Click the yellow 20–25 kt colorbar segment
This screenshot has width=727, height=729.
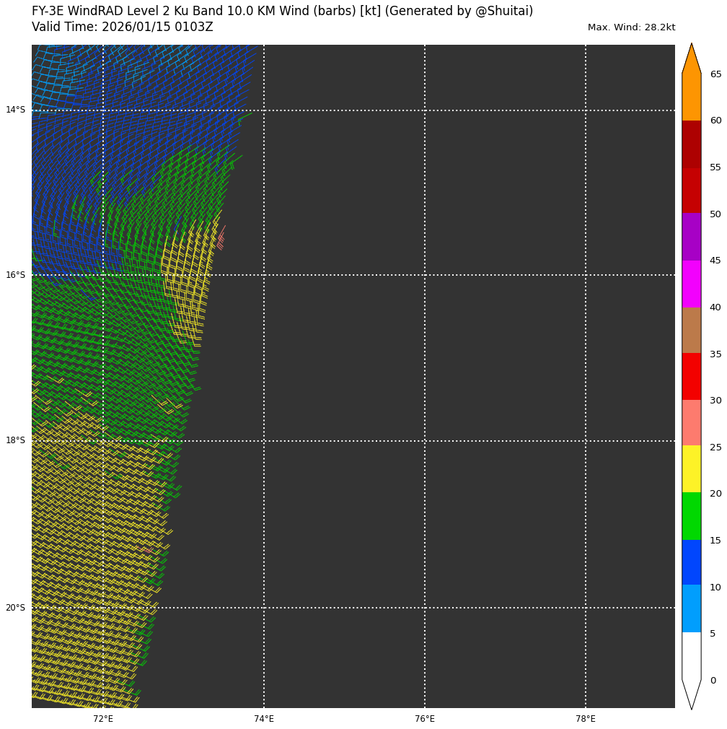click(x=691, y=469)
